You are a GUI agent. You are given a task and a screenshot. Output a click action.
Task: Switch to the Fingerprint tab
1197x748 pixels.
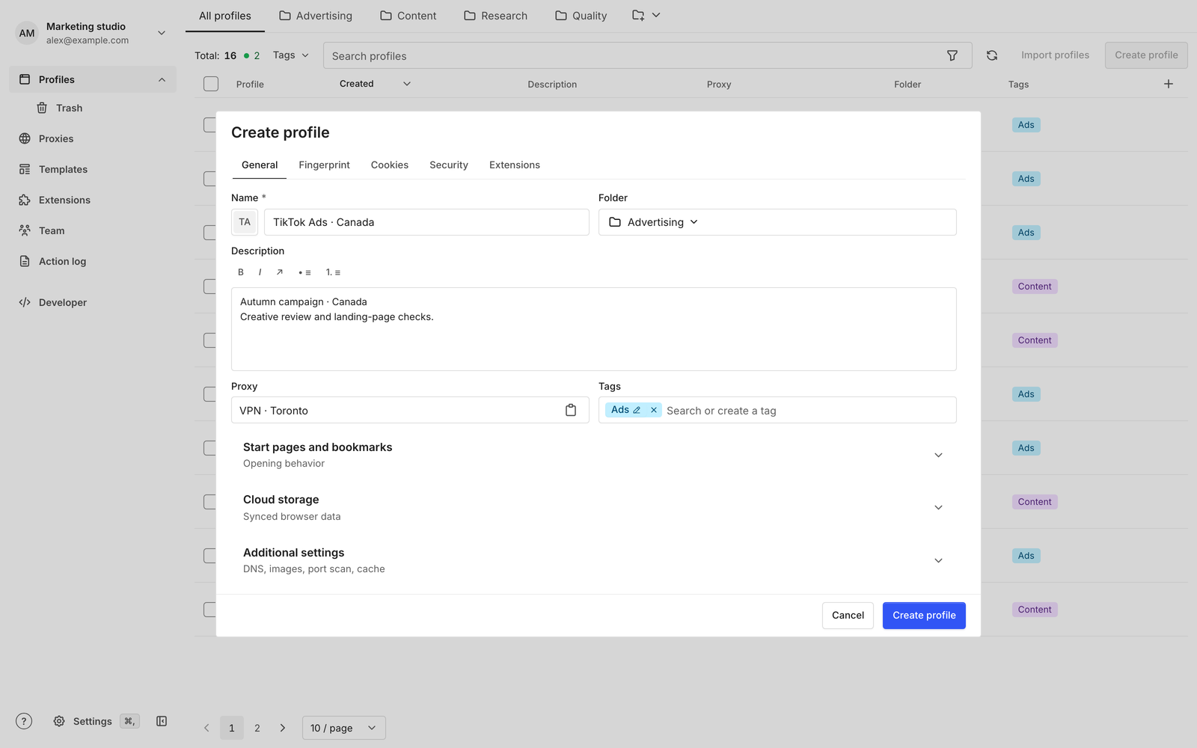pyautogui.click(x=324, y=165)
